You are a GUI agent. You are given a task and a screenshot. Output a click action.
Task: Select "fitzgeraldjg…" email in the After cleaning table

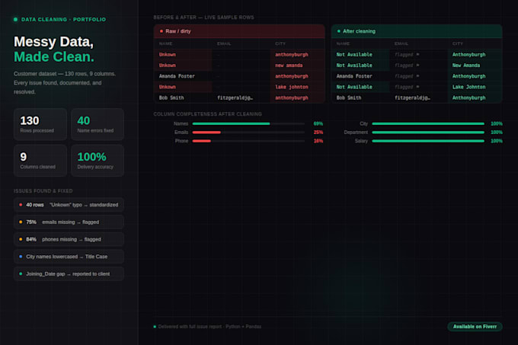point(412,97)
